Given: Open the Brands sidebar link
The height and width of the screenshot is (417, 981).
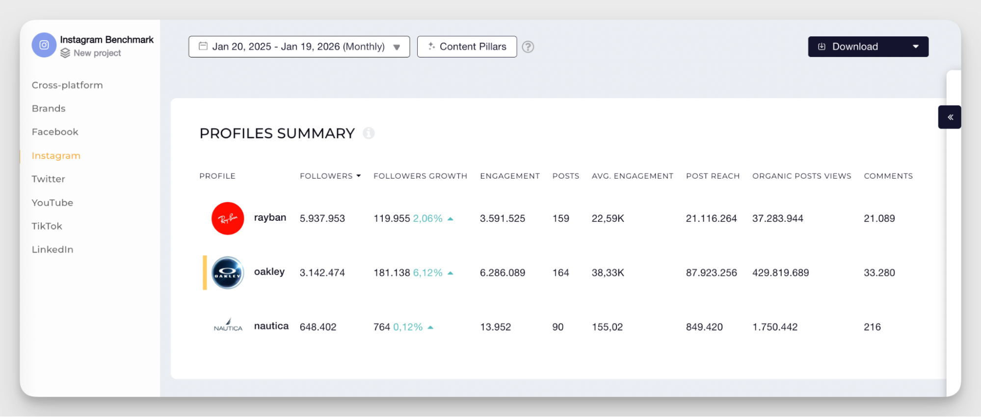Looking at the screenshot, I should [x=49, y=108].
